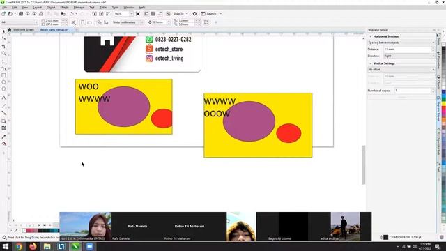Select the Shape edit tool
The image size is (446, 251).
pyautogui.click(x=3, y=38)
